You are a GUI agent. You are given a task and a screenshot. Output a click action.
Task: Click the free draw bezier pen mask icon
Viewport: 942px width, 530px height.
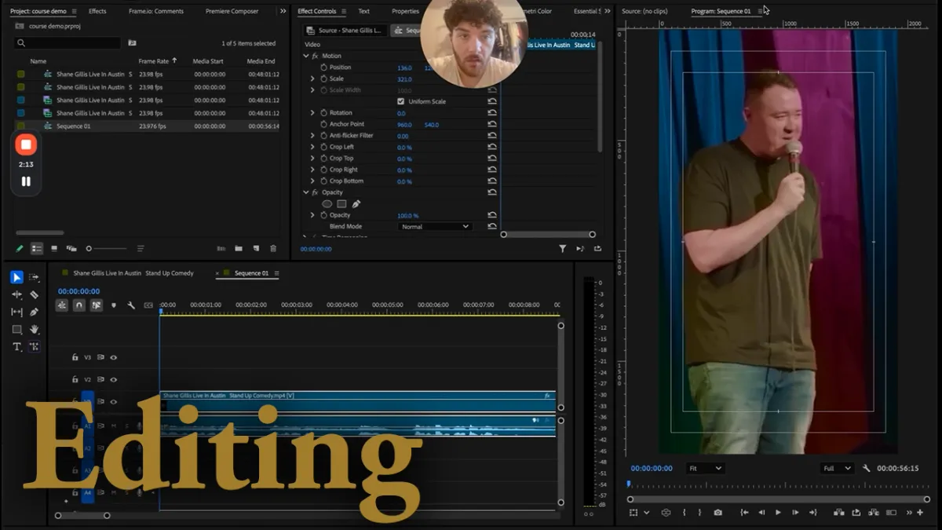pos(356,204)
